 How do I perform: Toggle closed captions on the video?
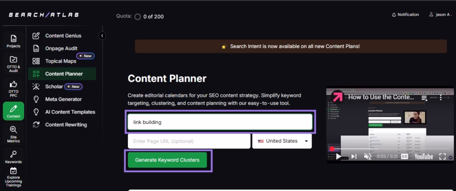coord(405,156)
